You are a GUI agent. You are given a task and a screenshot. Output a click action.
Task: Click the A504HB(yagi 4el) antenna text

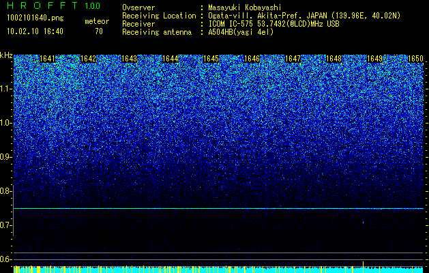(x=241, y=32)
